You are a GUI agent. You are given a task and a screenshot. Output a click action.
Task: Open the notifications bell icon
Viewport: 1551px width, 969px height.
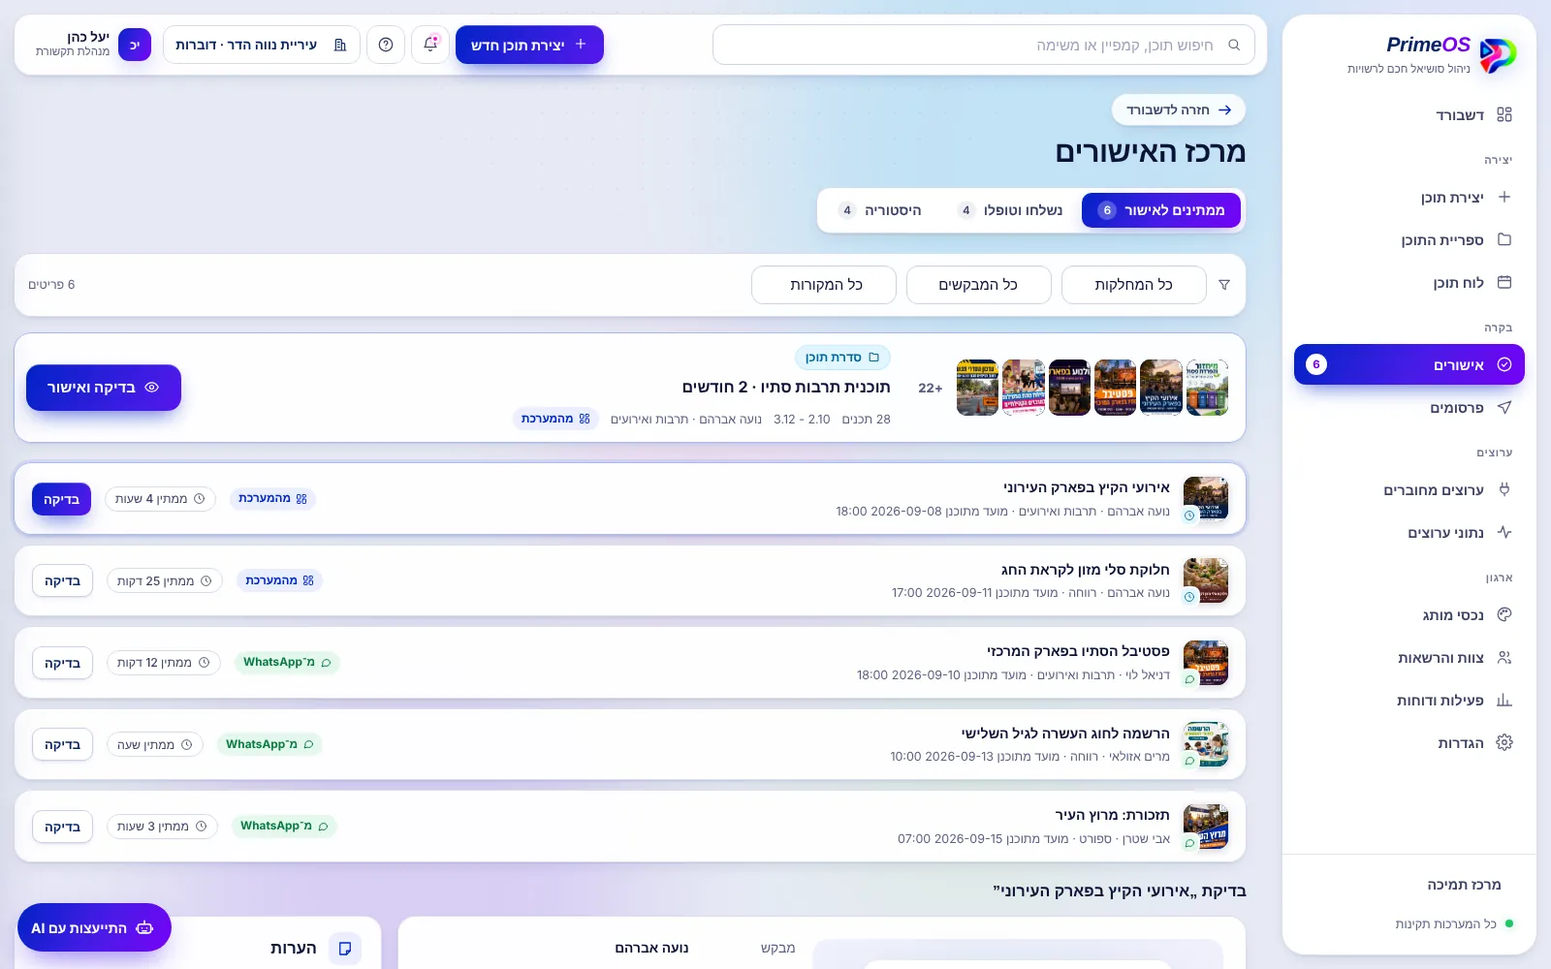click(x=430, y=45)
